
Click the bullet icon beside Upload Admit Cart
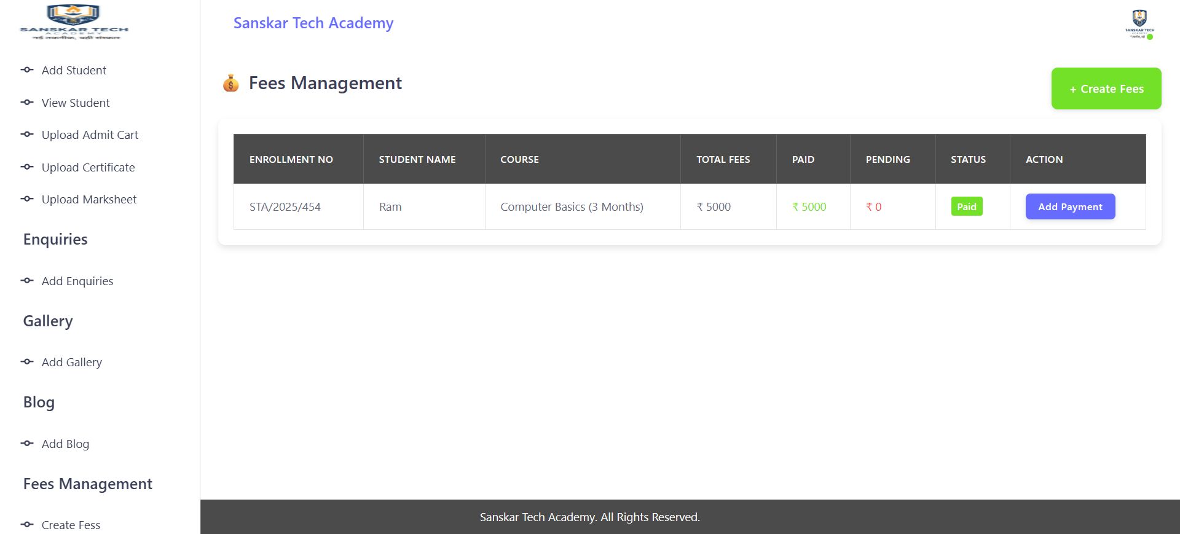coord(27,135)
